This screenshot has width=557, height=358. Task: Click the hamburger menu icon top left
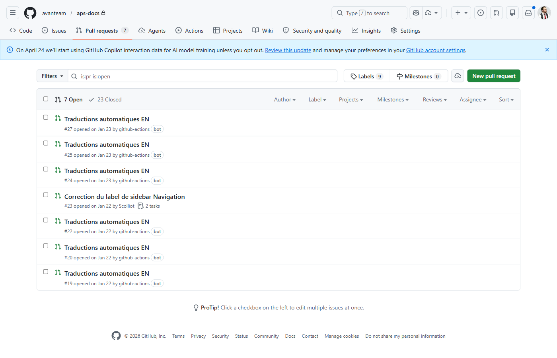pos(13,13)
